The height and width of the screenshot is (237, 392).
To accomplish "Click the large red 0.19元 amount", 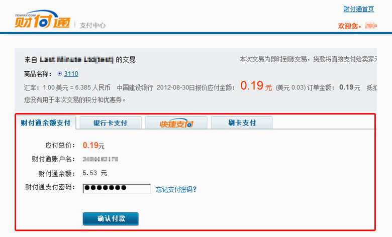I will [x=256, y=86].
